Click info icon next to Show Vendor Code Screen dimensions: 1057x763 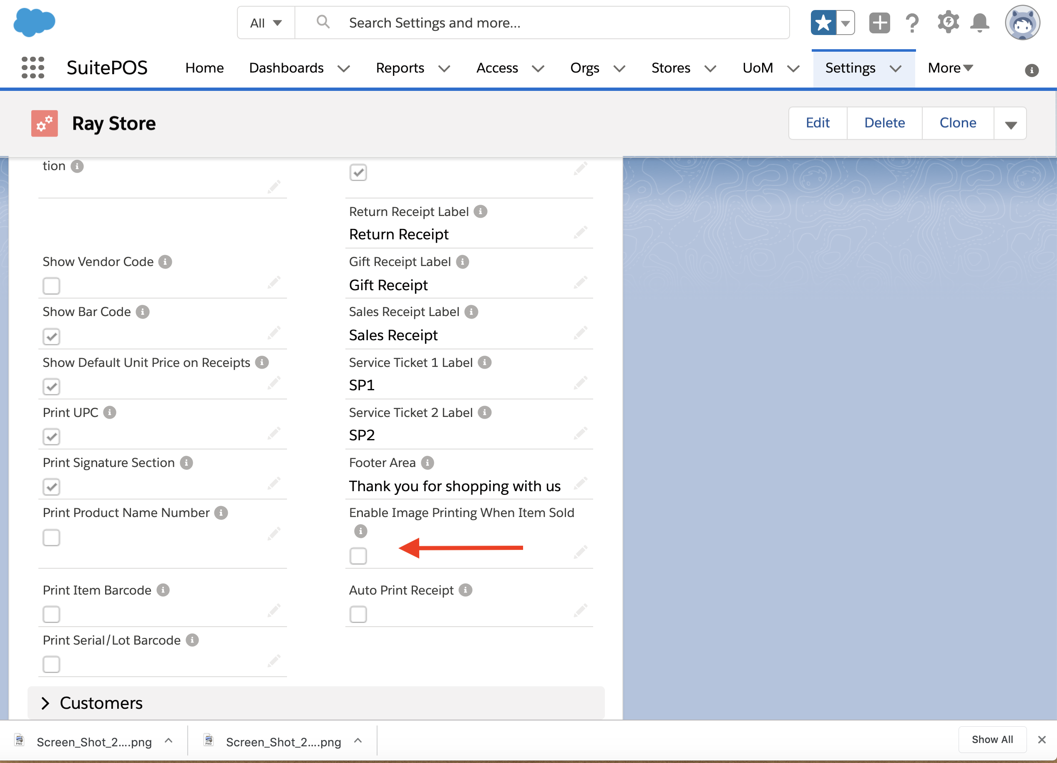tap(165, 262)
